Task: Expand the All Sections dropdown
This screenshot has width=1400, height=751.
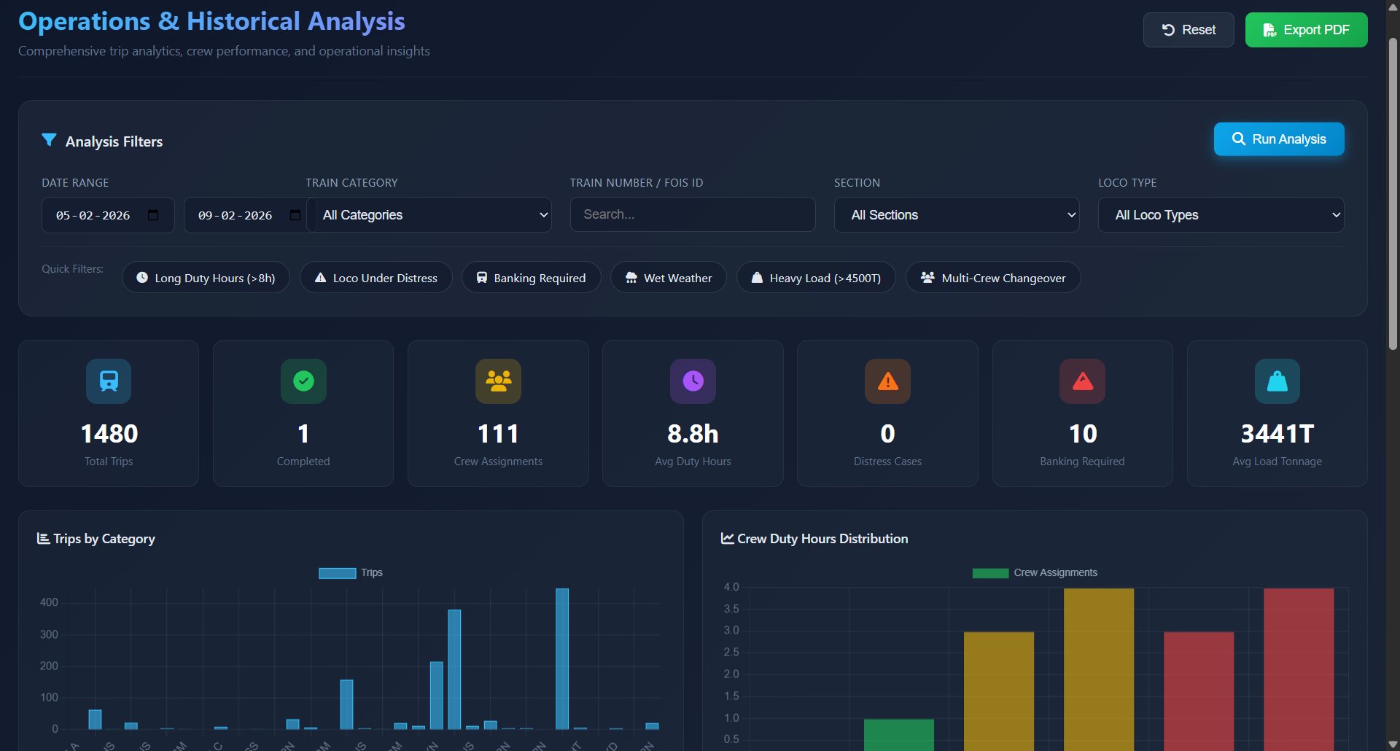Action: pos(957,214)
